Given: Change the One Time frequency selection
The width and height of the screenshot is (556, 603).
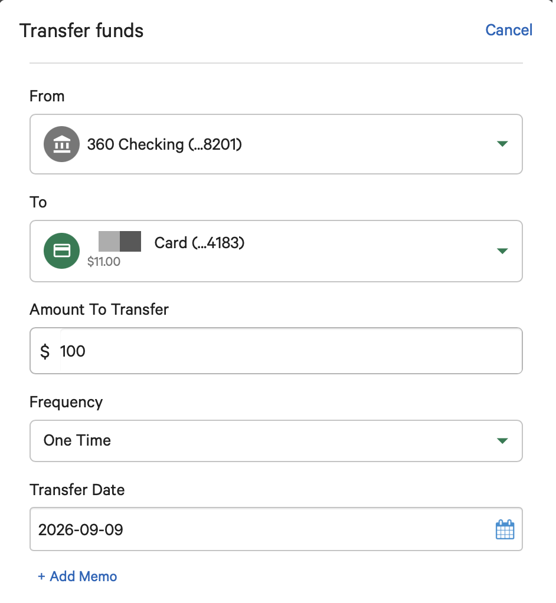Looking at the screenshot, I should pyautogui.click(x=276, y=441).
